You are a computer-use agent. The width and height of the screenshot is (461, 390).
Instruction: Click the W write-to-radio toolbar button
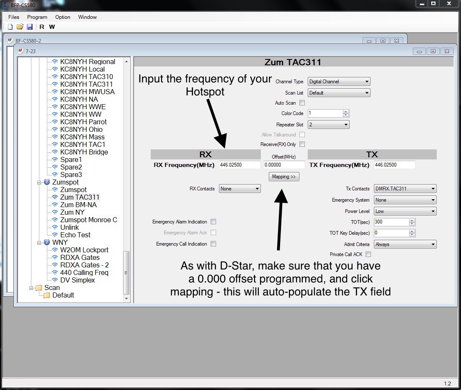coord(52,27)
